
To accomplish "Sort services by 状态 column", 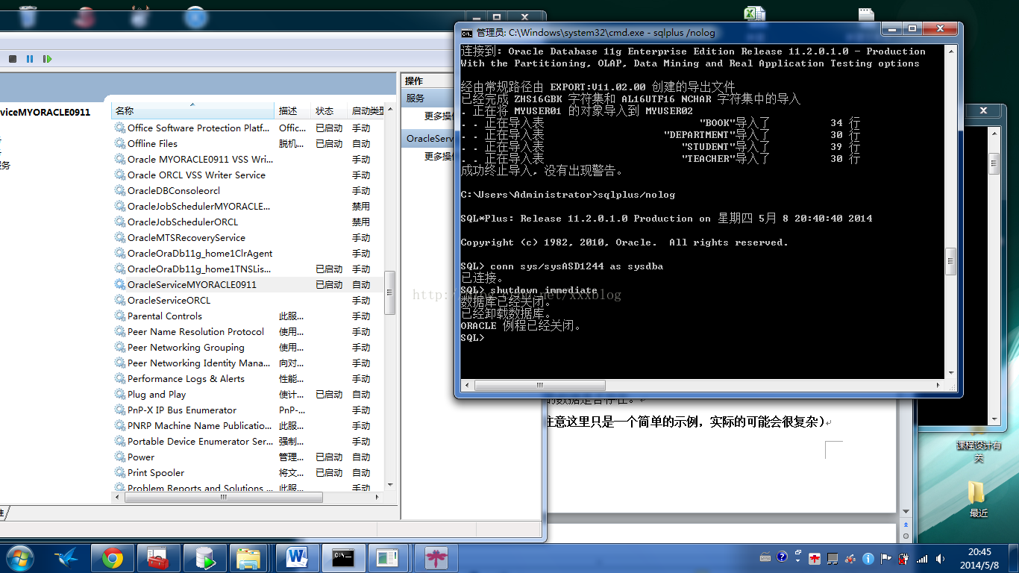I will point(329,110).
